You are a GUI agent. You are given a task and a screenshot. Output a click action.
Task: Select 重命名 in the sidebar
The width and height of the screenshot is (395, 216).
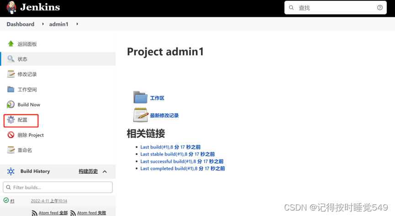coord(25,150)
